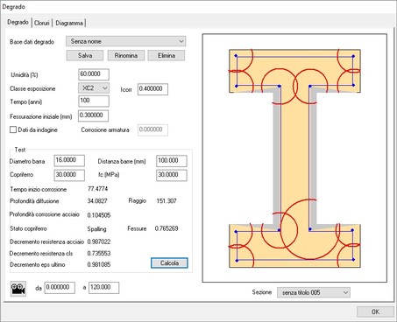Expand the Classe esposizione XC2 dropdown
The height and width of the screenshot is (322, 397).
click(94, 88)
